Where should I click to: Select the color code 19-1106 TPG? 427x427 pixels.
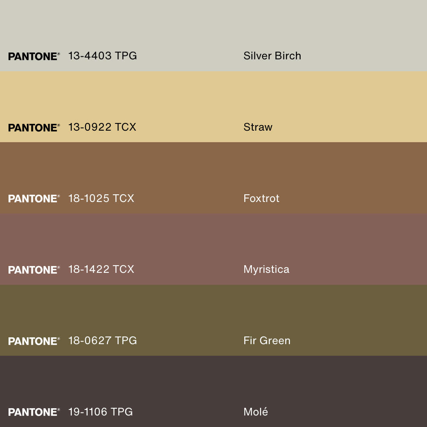[100, 412]
